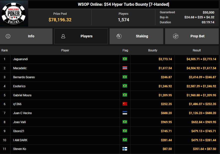The image size is (220, 154).
Task: Click the WSOP Poker Online logo
Action: pyautogui.click(x=14, y=14)
